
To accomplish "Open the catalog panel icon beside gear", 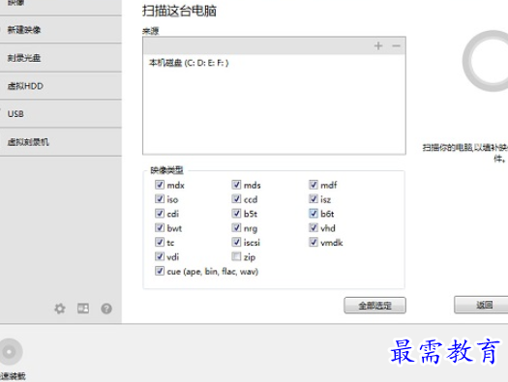I will coord(83,309).
